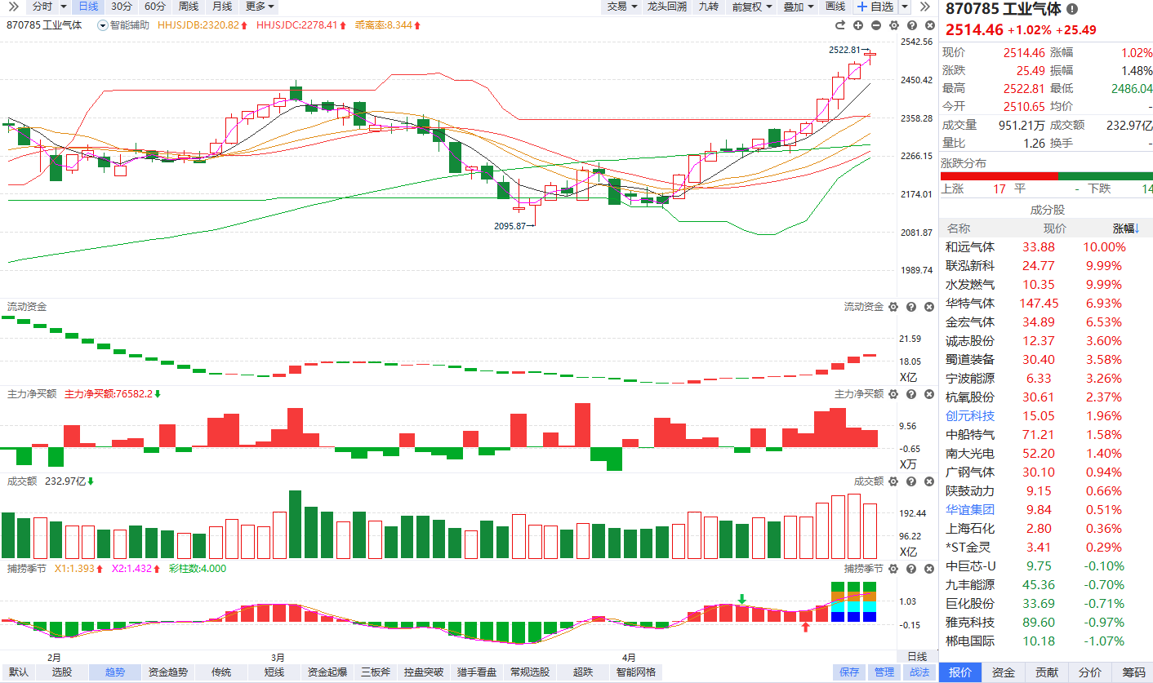1153x683 pixels.
Task: Activate the 画线 drawing tool
Action: point(835,7)
